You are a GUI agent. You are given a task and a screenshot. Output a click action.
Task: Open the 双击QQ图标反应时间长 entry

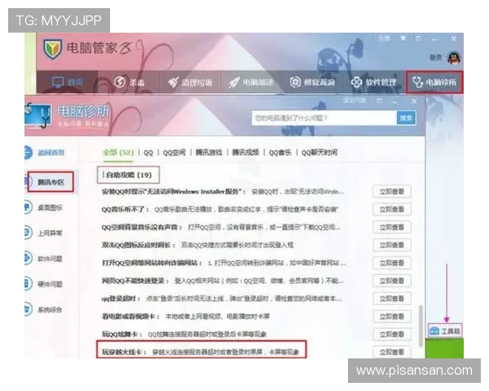[x=198, y=245]
